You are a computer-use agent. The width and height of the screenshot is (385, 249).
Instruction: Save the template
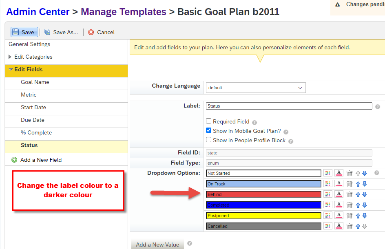[x=24, y=32]
